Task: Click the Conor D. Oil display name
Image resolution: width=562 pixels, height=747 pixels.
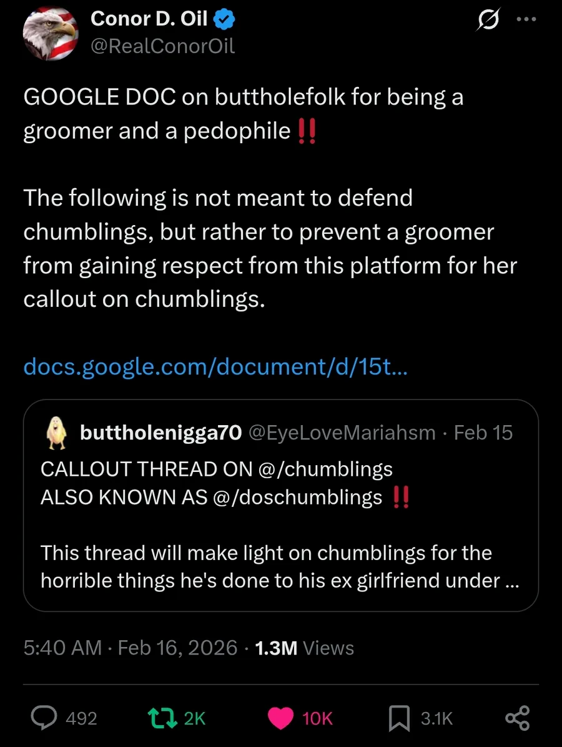Action: 149,19
